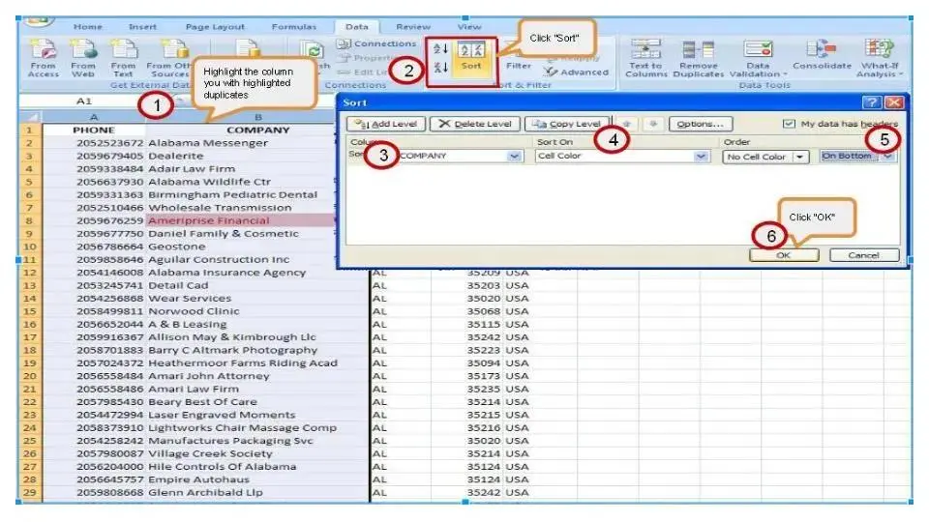Switch to the Formulas ribbon tab
This screenshot has width=929, height=522.
(296, 27)
